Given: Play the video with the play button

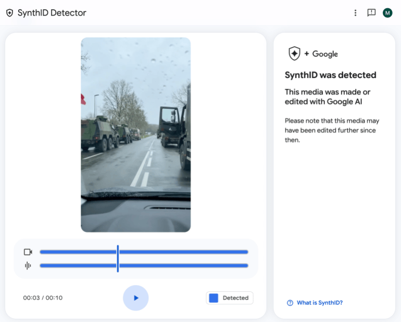Looking at the screenshot, I should pyautogui.click(x=136, y=298).
